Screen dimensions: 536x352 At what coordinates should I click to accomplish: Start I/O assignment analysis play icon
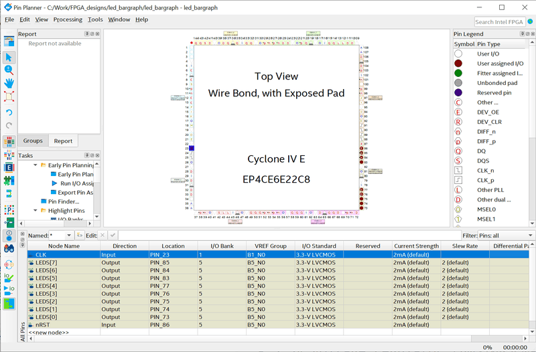[9, 290]
